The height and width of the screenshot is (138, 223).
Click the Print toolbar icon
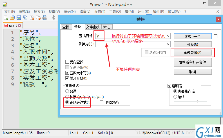click(45, 17)
